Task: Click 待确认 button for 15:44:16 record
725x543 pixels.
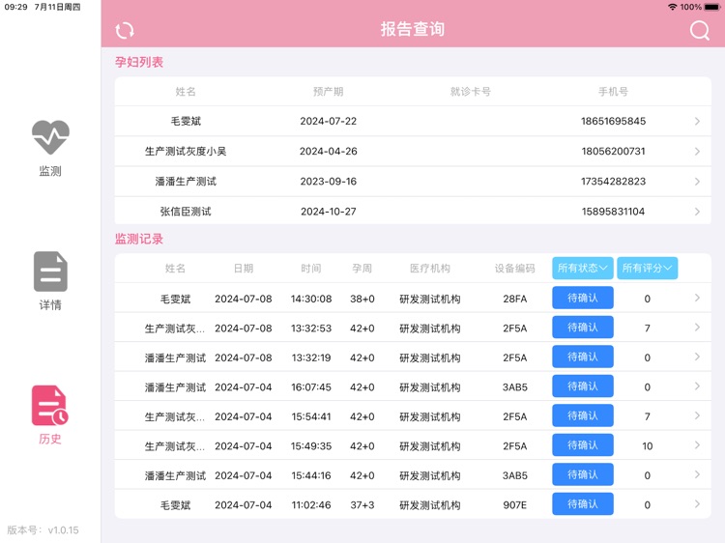Action: click(583, 474)
